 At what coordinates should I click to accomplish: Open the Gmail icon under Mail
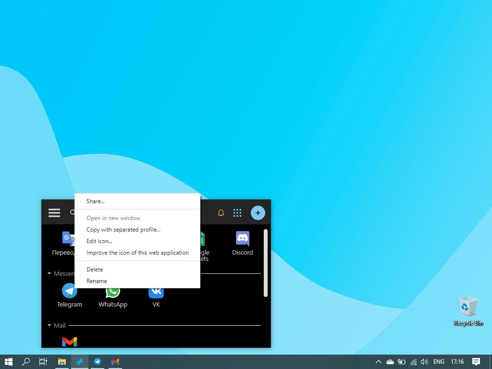click(69, 342)
